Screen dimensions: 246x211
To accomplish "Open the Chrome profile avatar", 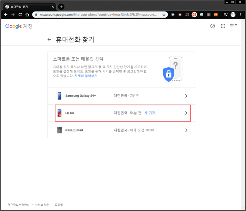I will coord(233,15).
